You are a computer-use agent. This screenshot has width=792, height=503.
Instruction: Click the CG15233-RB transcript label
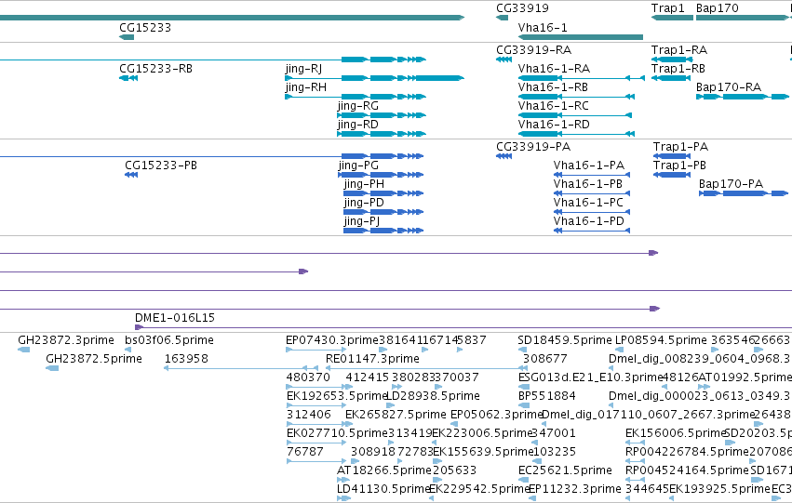(155, 69)
